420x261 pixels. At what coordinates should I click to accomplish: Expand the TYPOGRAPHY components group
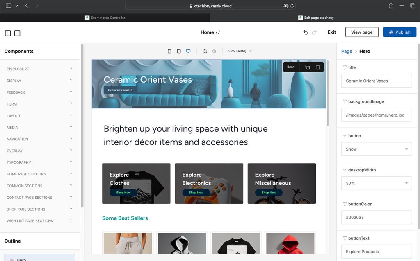tap(40, 162)
